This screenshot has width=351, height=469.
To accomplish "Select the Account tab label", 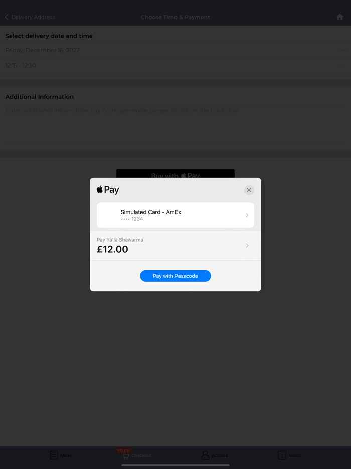I will coord(220,455).
